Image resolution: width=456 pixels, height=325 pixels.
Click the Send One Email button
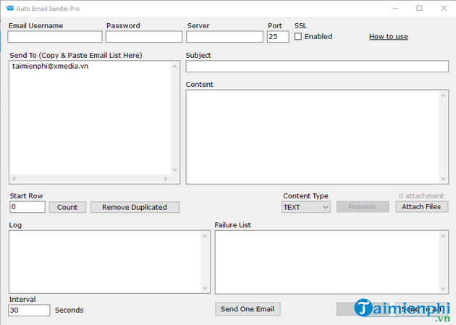coord(248,309)
